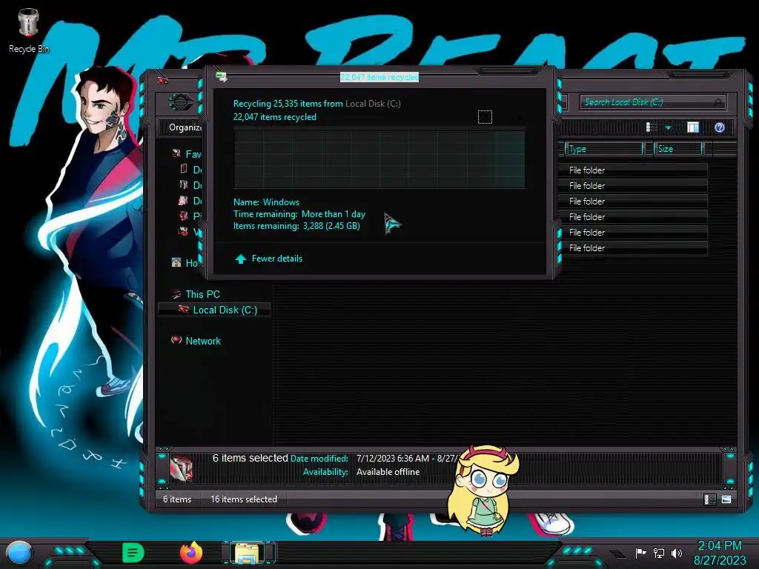Click the pause button in recycling dialog
This screenshot has height=569, width=759.
[485, 117]
